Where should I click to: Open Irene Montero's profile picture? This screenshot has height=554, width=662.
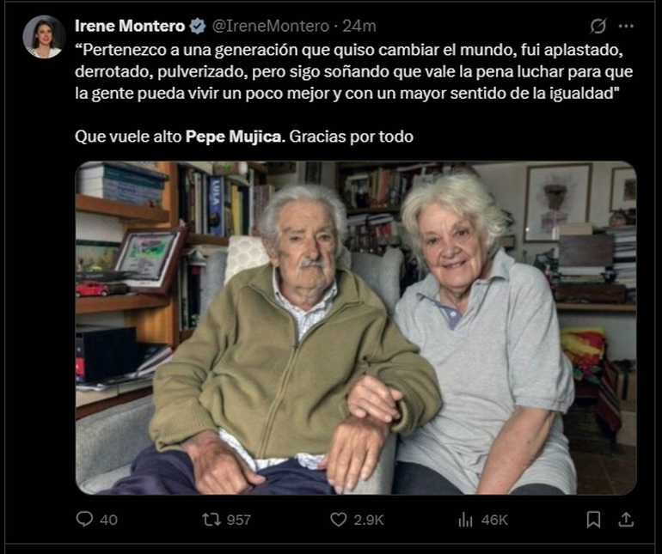[x=44, y=37]
